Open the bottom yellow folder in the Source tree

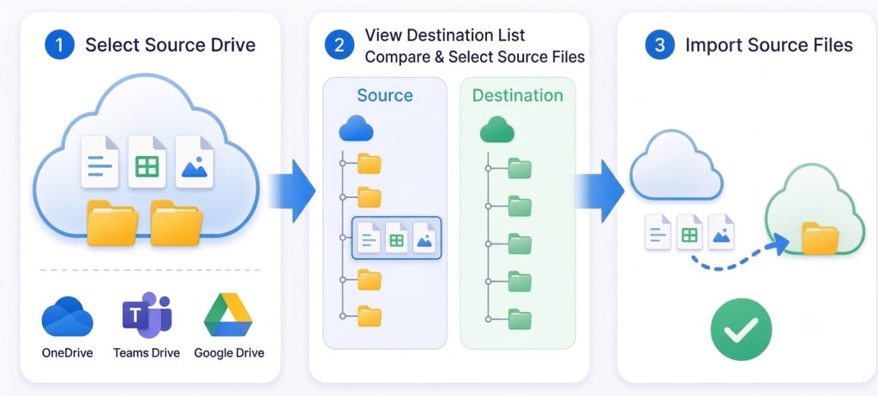click(x=369, y=316)
